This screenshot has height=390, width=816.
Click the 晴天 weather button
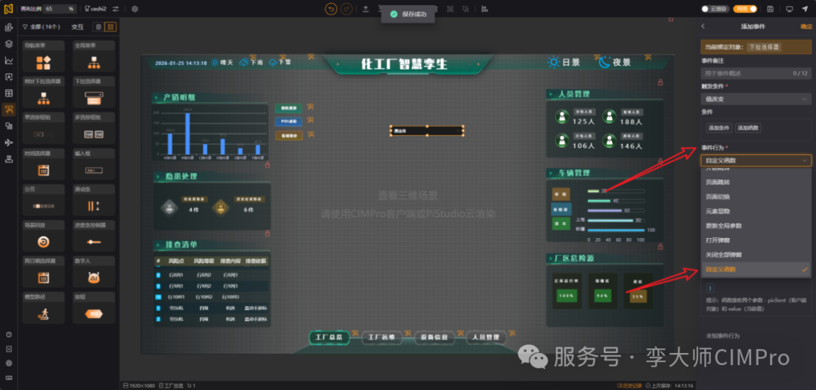(x=221, y=63)
